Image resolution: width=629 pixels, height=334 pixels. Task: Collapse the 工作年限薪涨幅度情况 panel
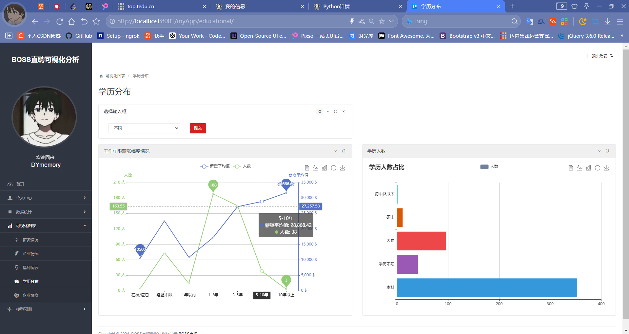tap(336, 151)
